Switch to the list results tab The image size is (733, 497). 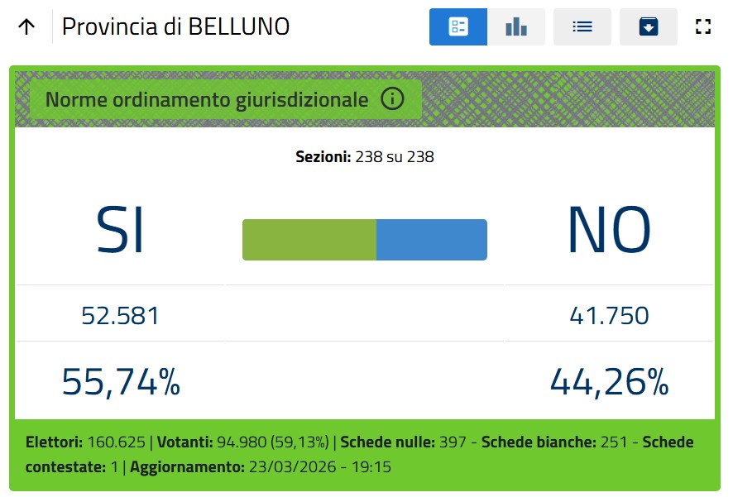click(x=582, y=26)
